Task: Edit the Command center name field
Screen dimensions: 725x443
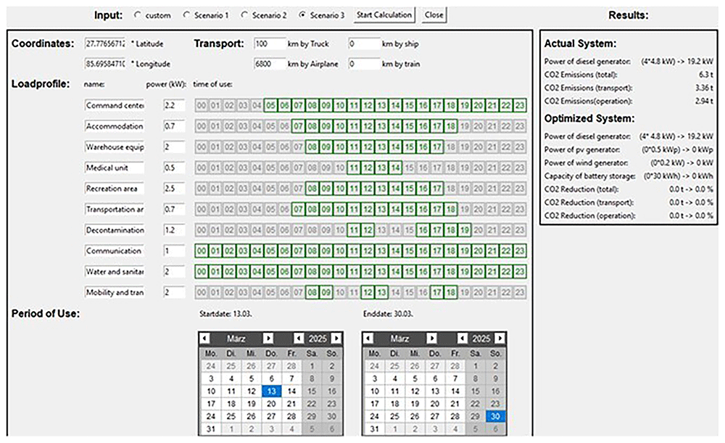Action: [x=115, y=105]
